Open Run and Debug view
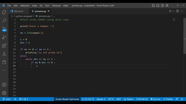Screen dimensions: 186x104 4,37
